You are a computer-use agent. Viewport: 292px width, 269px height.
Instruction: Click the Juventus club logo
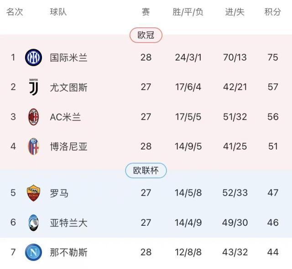pyautogui.click(x=33, y=86)
